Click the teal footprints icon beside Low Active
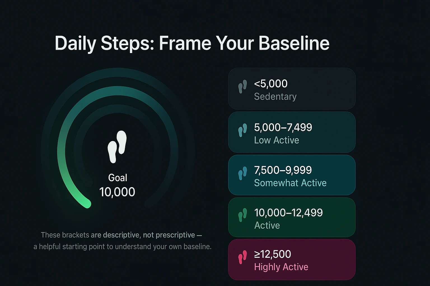Image resolution: width=430 pixels, height=286 pixels. coord(242,130)
